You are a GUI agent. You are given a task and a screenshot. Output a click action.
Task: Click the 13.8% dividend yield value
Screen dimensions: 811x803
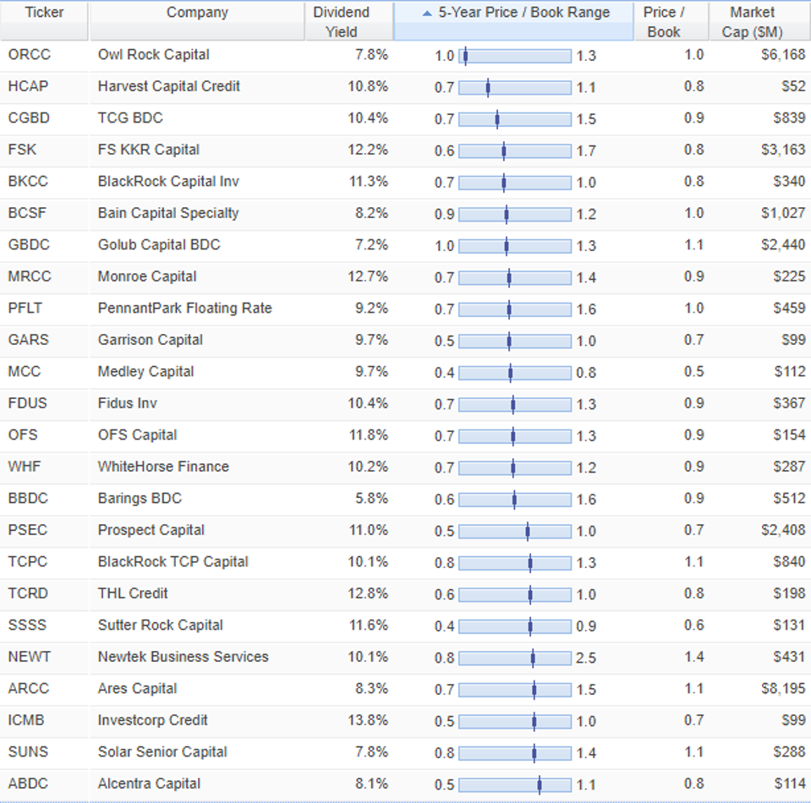click(368, 720)
